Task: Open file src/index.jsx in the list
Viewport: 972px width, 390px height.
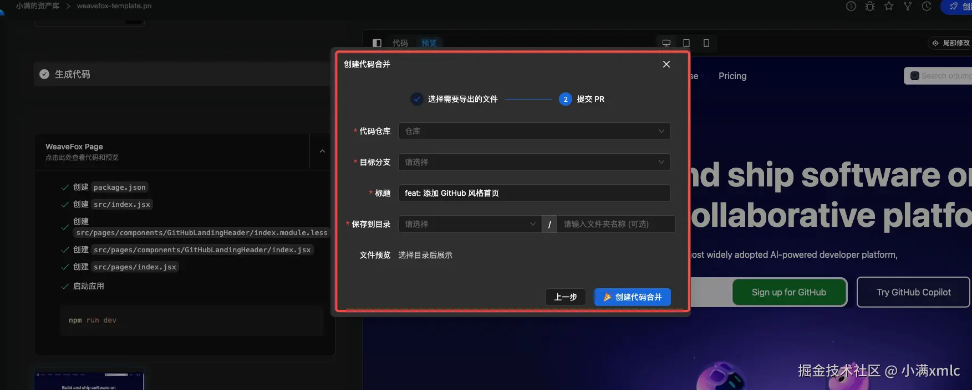Action: click(122, 205)
